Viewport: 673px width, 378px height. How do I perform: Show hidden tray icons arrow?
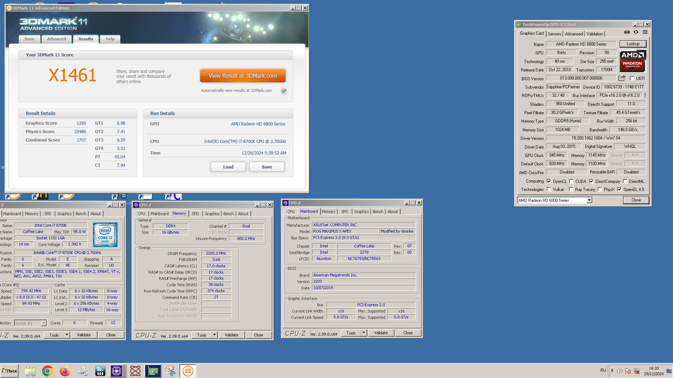click(x=612, y=371)
